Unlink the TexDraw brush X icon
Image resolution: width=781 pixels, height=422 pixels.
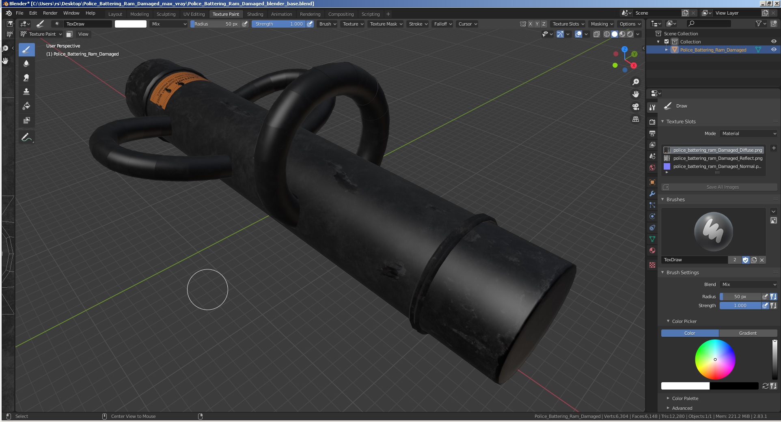tap(762, 260)
